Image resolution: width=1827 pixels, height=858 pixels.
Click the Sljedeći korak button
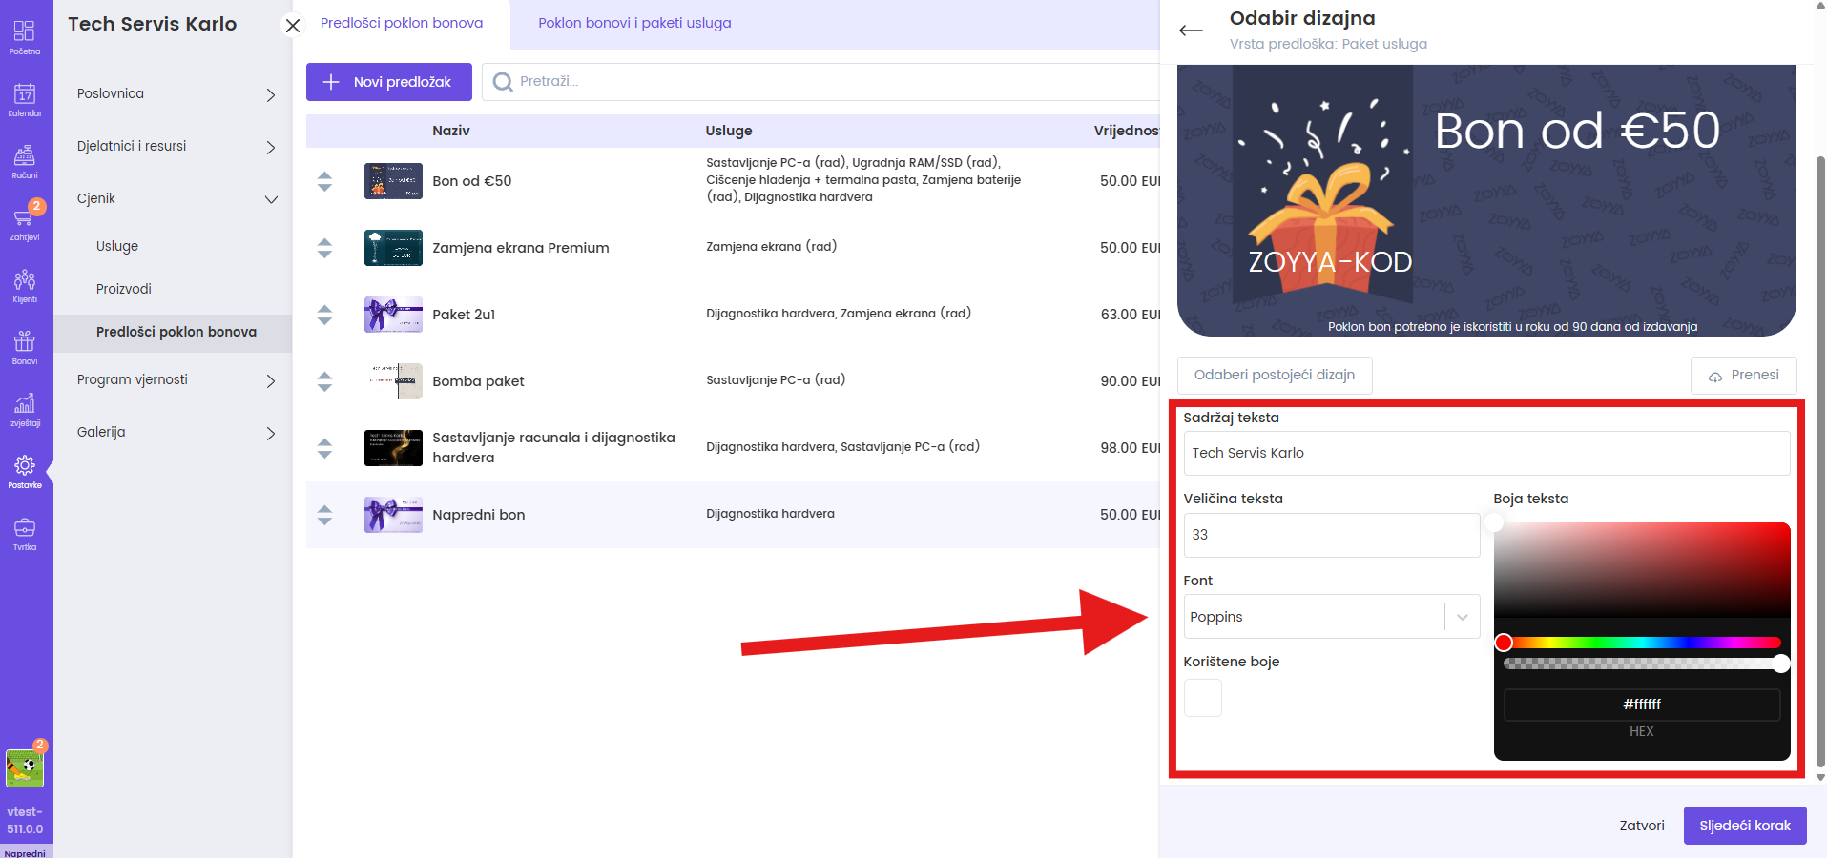(x=1744, y=826)
